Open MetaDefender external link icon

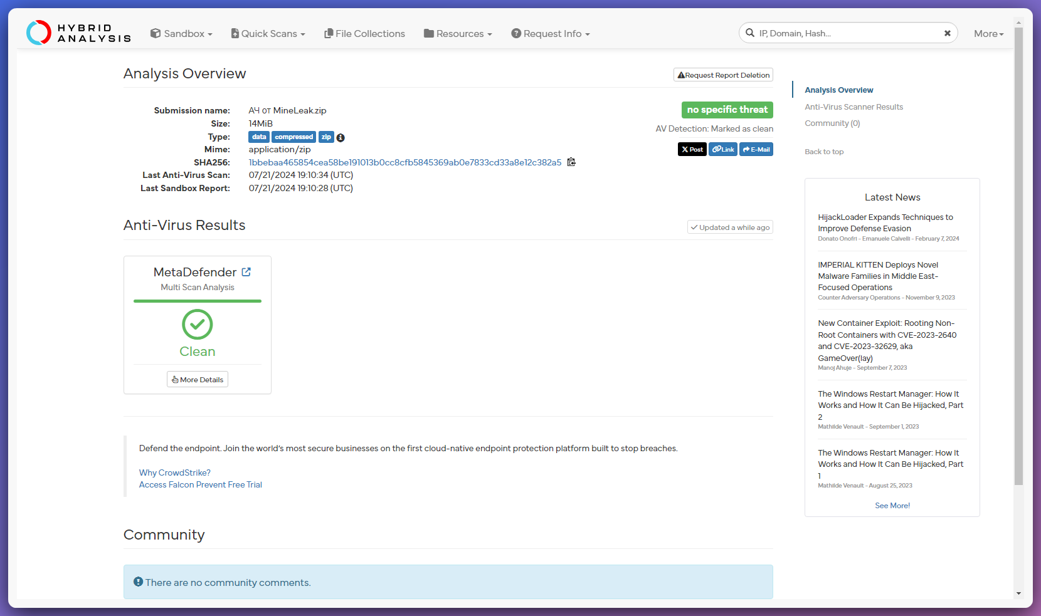[246, 272]
